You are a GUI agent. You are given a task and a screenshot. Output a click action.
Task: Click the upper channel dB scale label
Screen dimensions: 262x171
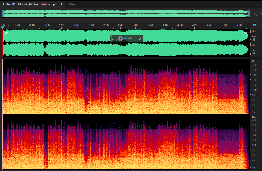254,31
